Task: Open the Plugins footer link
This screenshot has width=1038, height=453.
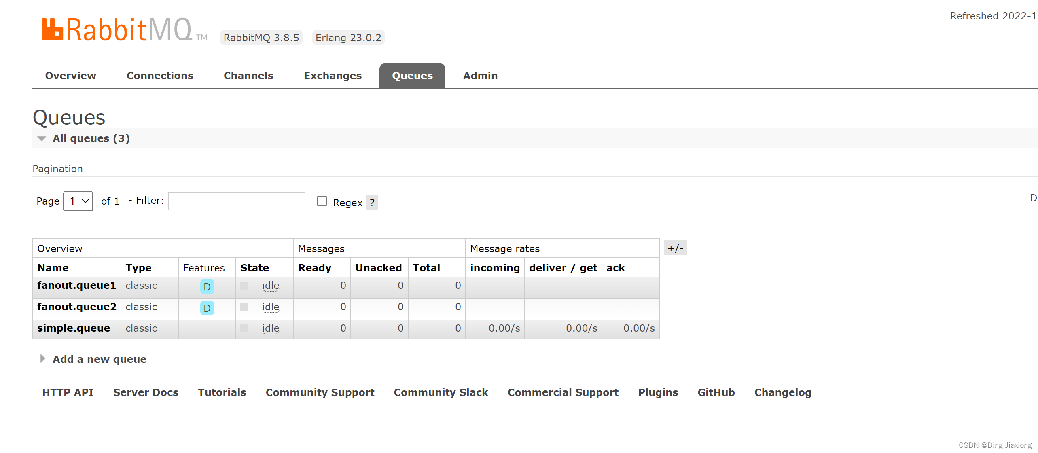Action: pyautogui.click(x=658, y=392)
